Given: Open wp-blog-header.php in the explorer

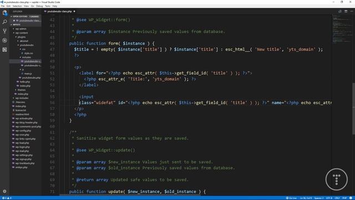Looking at the screenshot, I should point(26,123).
